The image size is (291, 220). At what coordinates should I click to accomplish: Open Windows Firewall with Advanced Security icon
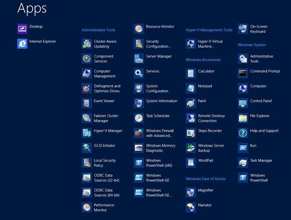tap(139, 133)
